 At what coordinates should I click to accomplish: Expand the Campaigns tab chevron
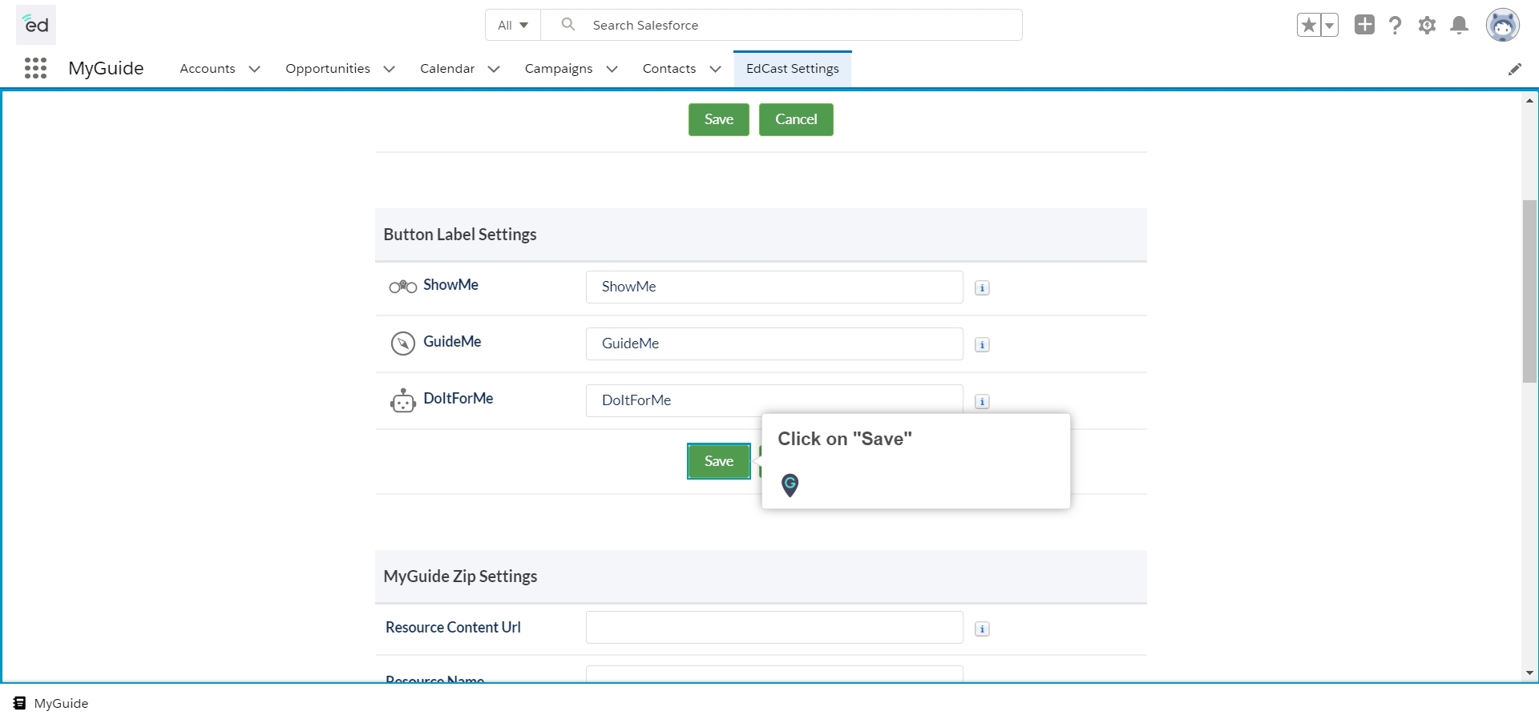click(x=612, y=69)
